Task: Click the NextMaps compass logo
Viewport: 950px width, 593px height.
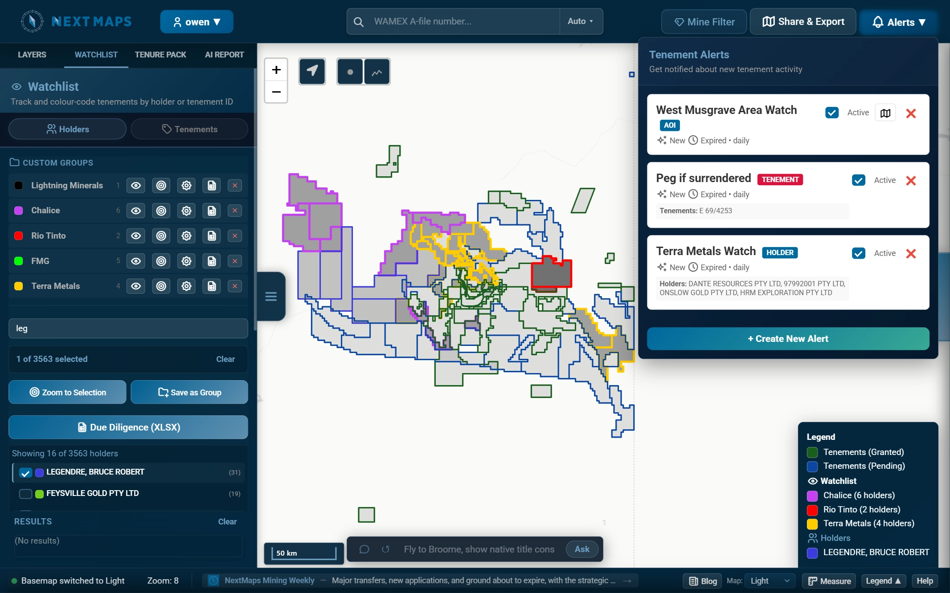Action: (32, 21)
